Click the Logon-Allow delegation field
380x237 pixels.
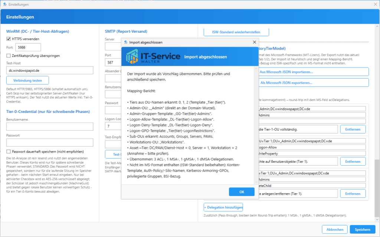[x=312, y=147]
